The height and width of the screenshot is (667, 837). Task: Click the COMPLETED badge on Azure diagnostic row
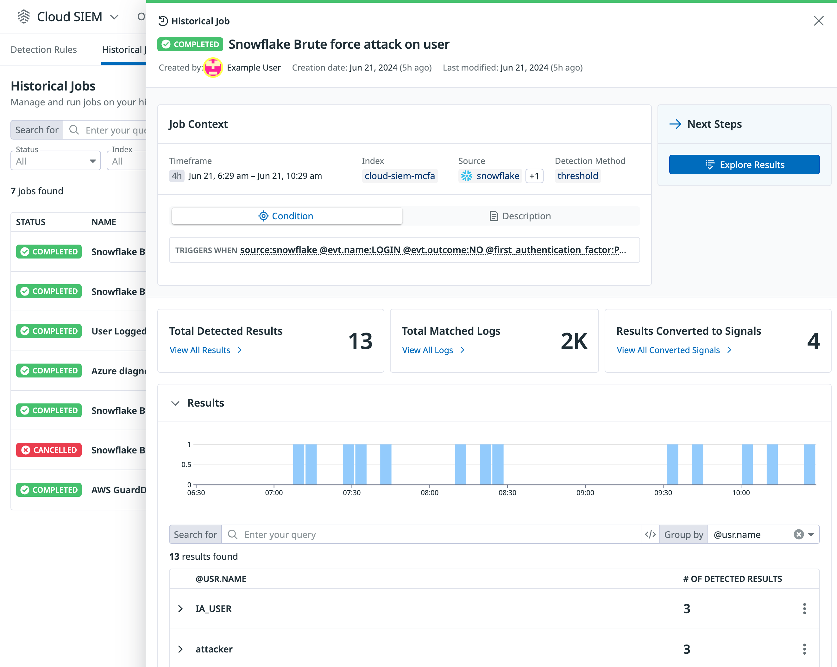[49, 371]
